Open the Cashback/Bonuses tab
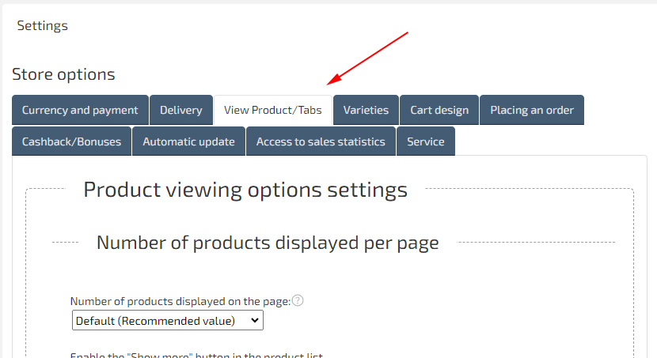 [x=71, y=141]
